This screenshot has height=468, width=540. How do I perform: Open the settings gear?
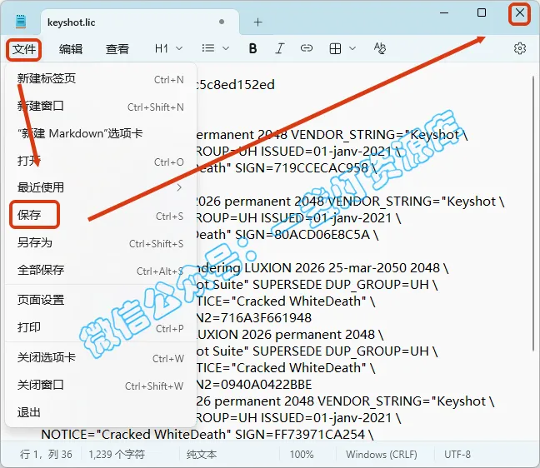[x=520, y=48]
